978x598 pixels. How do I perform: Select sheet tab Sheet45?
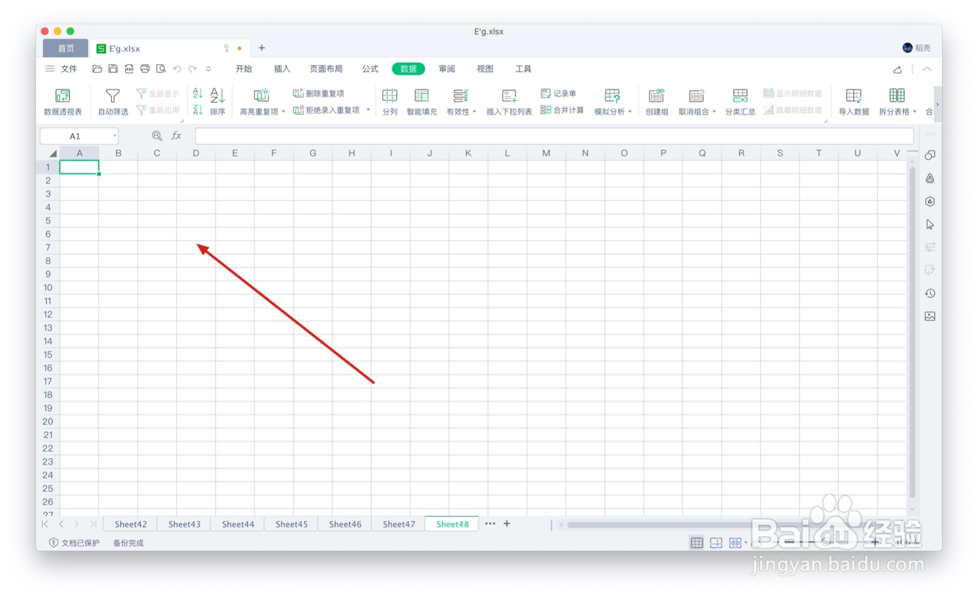tap(291, 524)
